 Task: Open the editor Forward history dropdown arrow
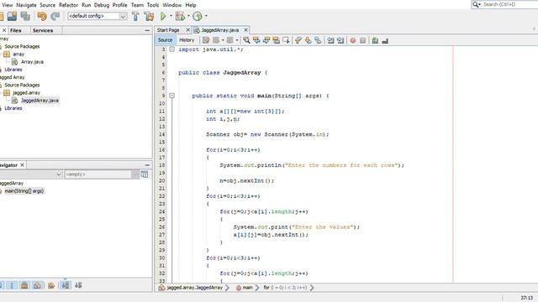(x=237, y=40)
